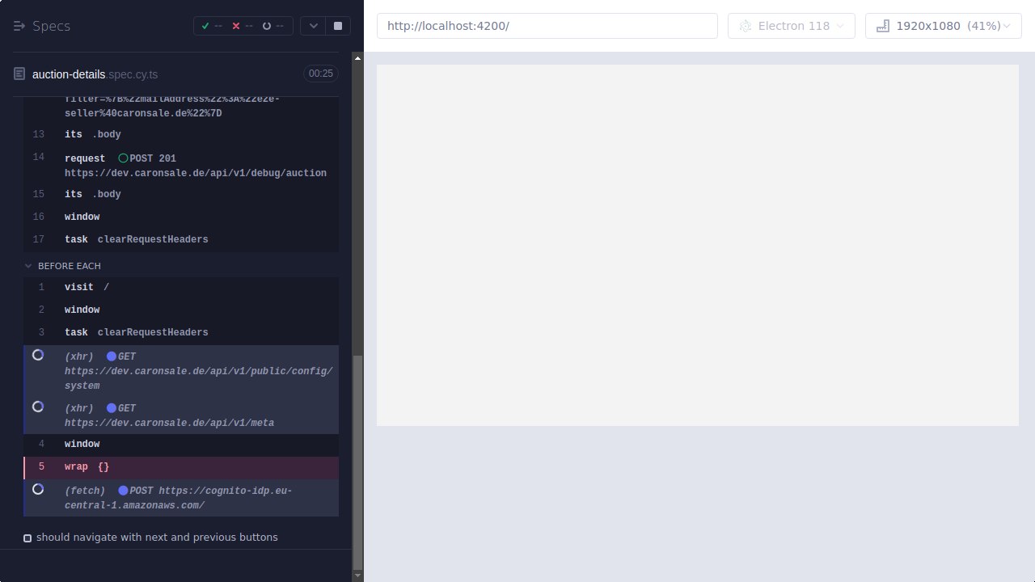Click the pending spinner beside the meta GET request

click(x=37, y=407)
